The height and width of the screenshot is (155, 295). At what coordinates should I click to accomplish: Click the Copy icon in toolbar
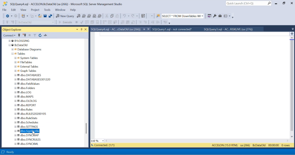point(112,16)
